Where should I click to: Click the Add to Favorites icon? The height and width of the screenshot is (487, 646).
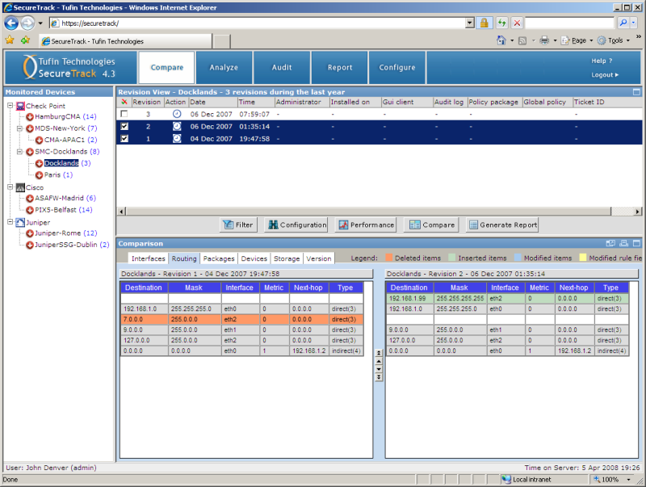click(26, 40)
